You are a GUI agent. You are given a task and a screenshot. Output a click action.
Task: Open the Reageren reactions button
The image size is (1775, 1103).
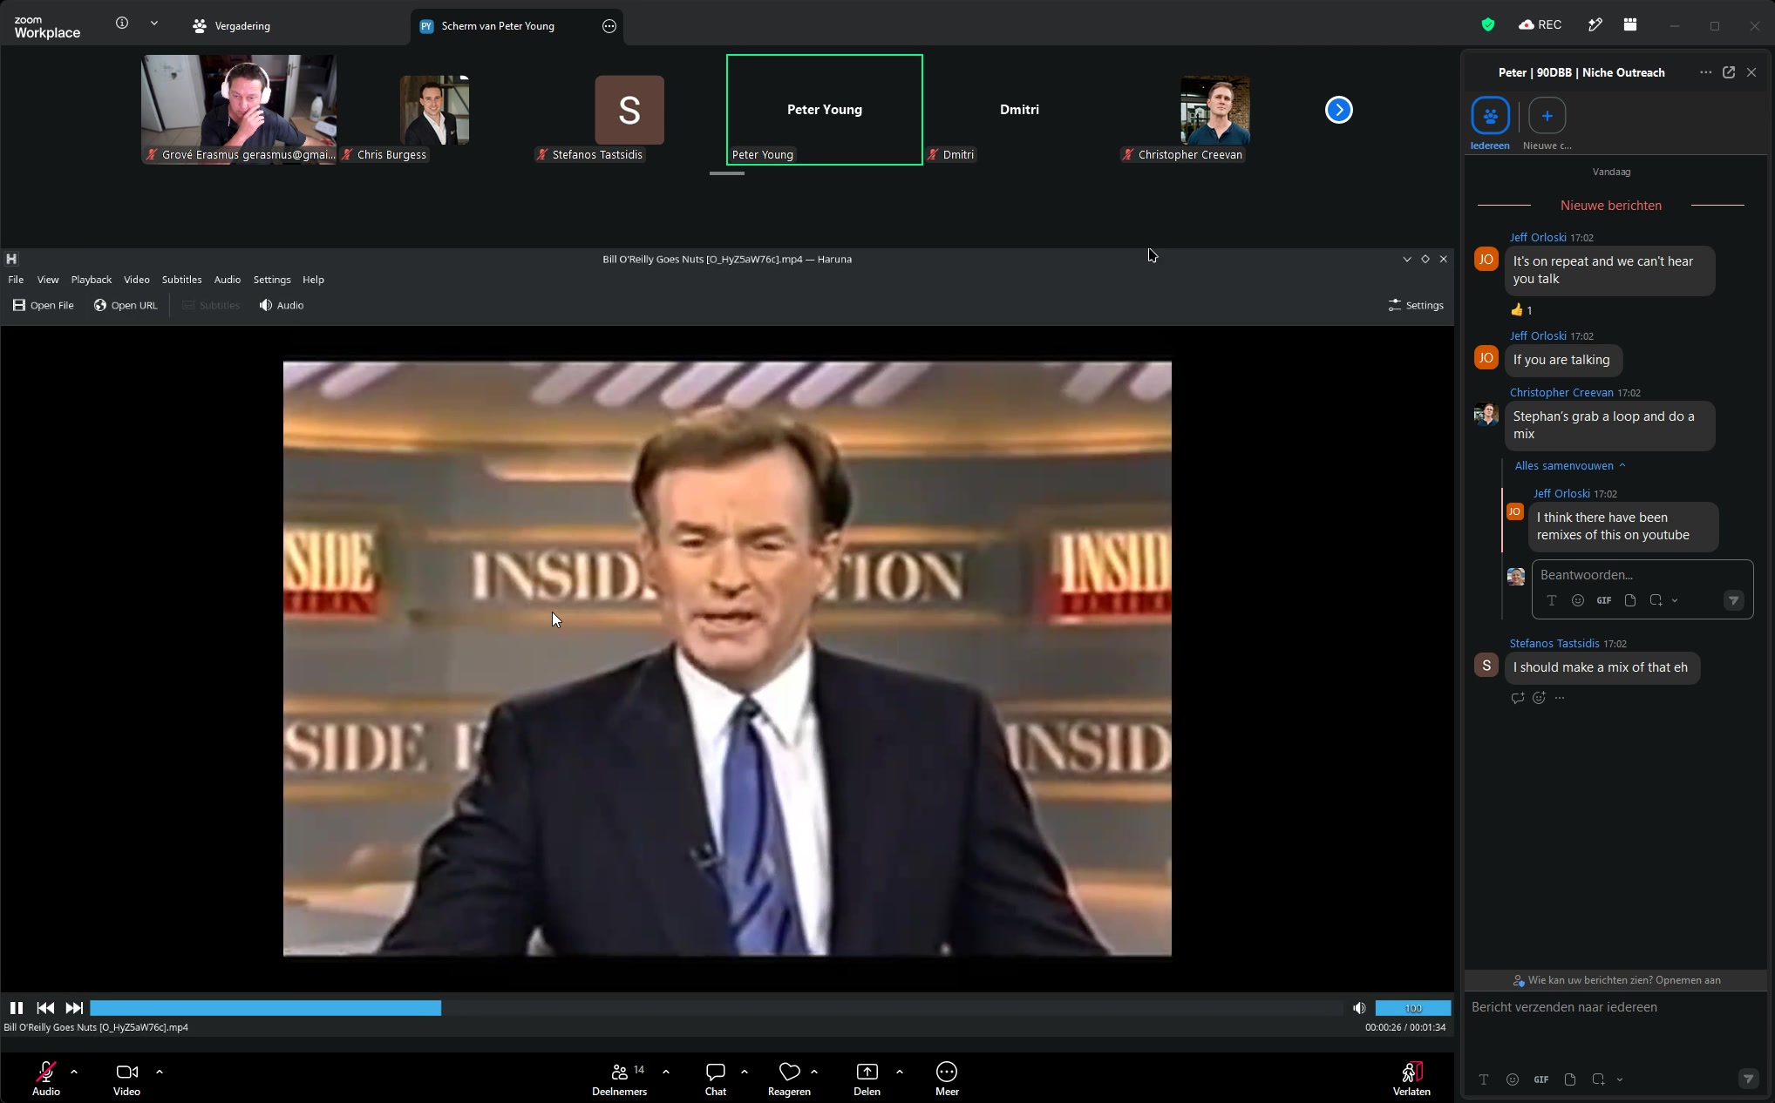coord(789,1079)
